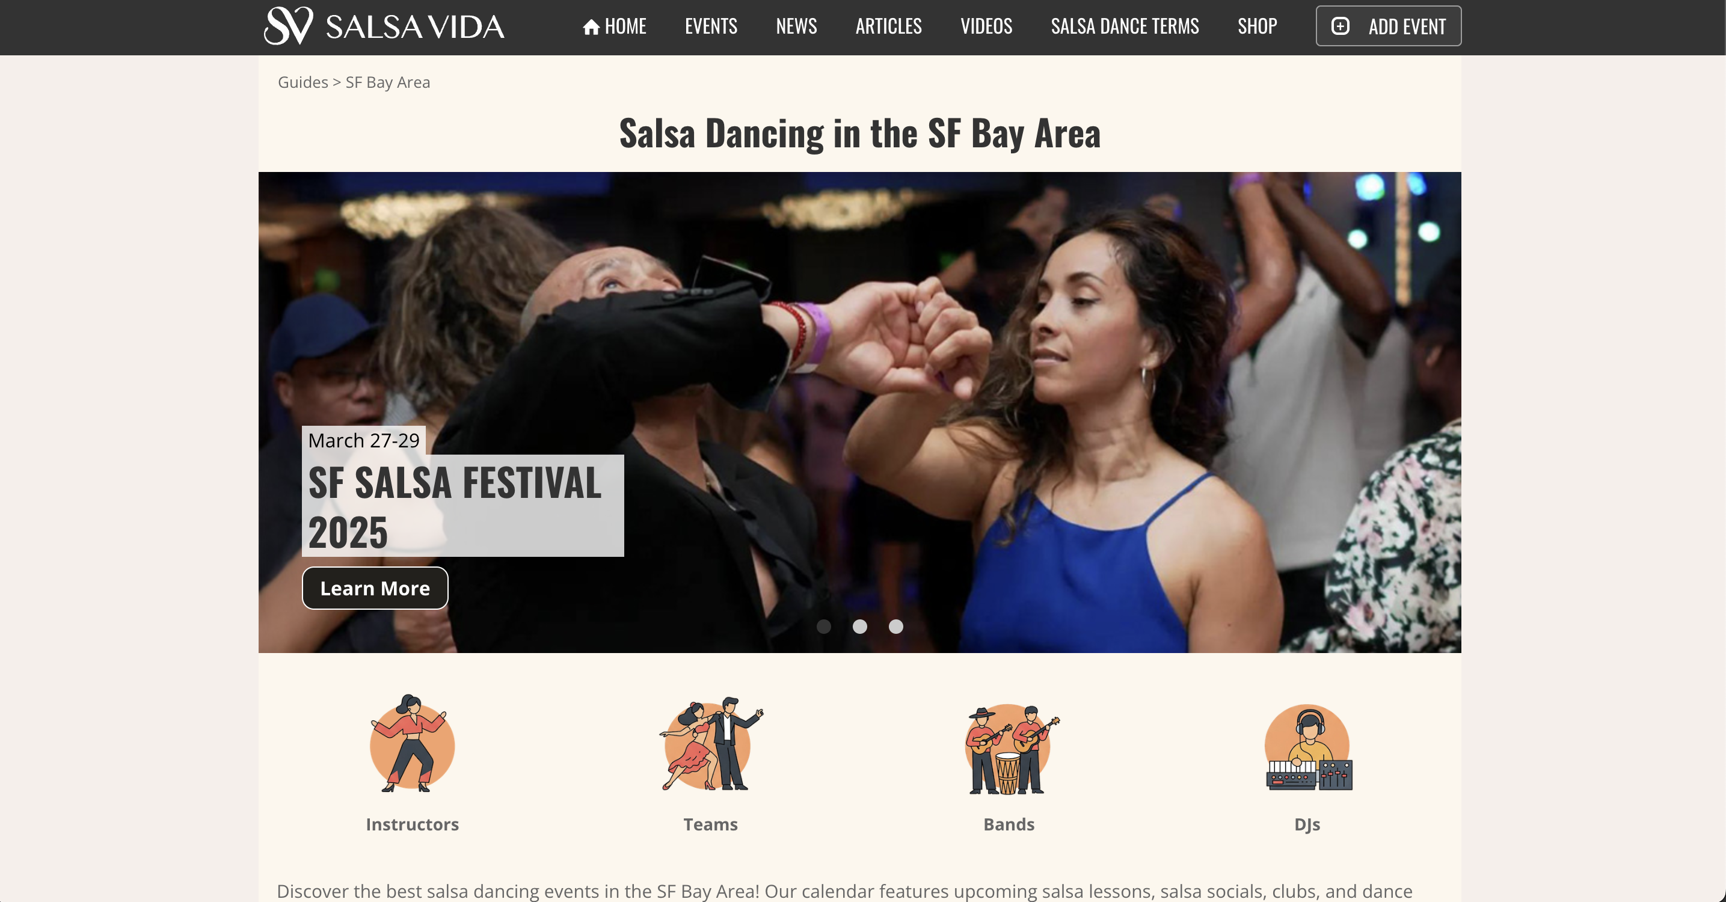Open the Articles menu item
The width and height of the screenshot is (1726, 902).
point(888,26)
